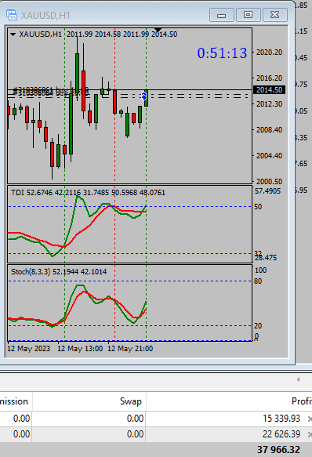Click the 2014.50 current price label
Image resolution: width=312 pixels, height=457 pixels.
click(269, 90)
